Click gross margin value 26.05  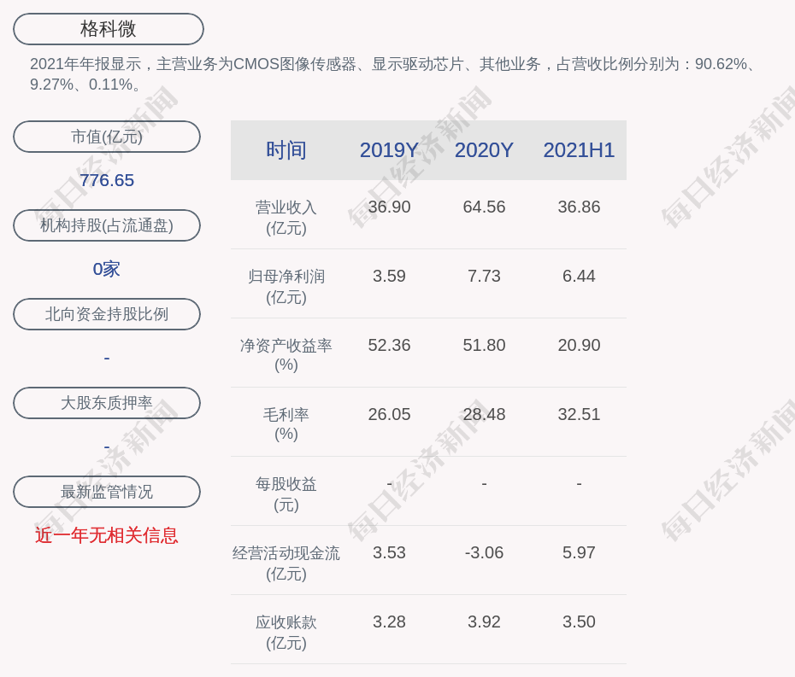(390, 414)
